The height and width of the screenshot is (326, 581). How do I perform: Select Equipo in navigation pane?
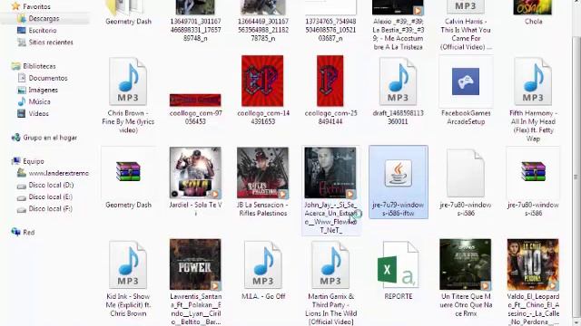coord(34,161)
